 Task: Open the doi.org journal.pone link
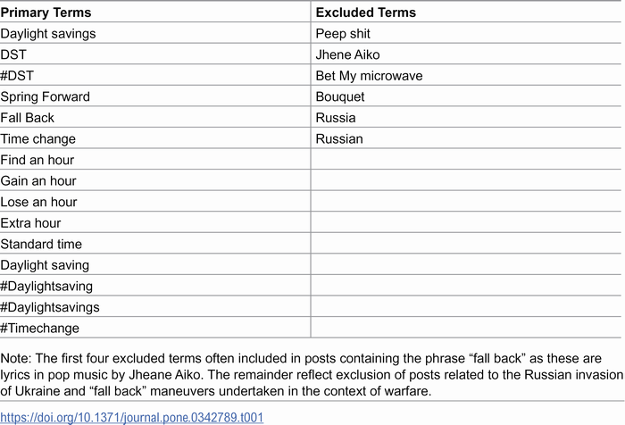click(131, 418)
